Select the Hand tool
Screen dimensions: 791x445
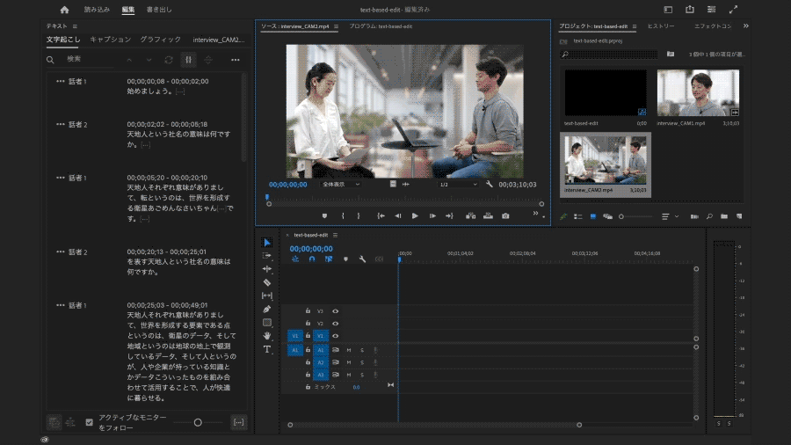pos(267,336)
